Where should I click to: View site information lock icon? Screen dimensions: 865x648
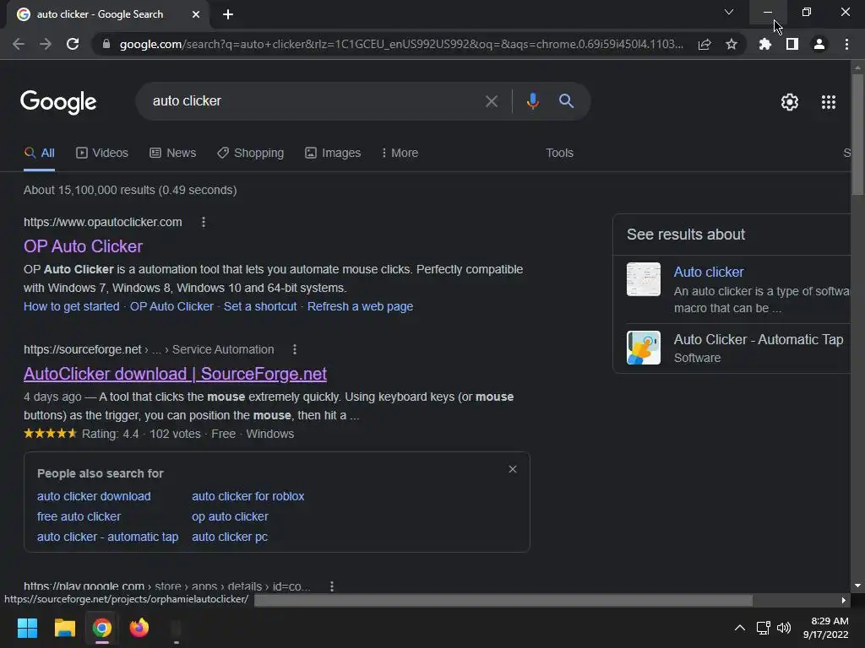click(x=106, y=44)
